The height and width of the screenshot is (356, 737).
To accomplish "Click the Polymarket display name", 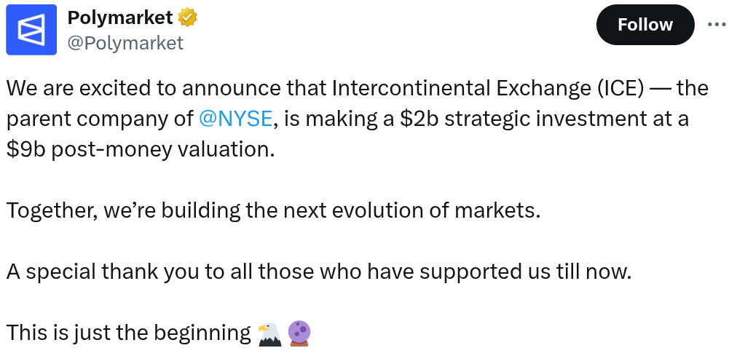I will tap(119, 17).
